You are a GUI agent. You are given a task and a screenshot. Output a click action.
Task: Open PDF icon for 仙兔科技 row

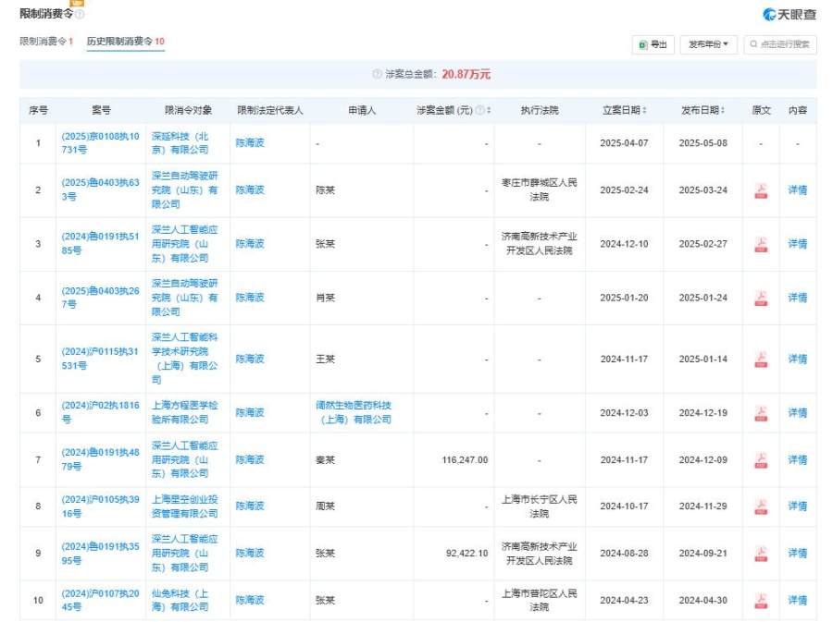coord(761,600)
